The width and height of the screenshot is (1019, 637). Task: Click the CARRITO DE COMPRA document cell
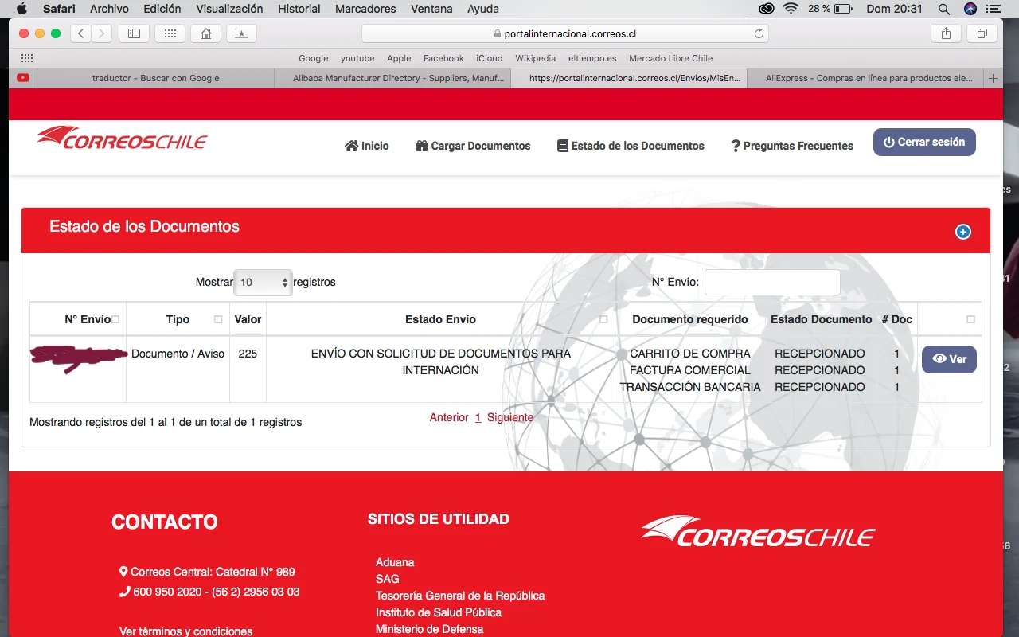[690, 354]
